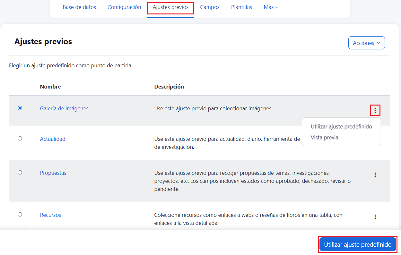401x255 pixels.
Task: Select the Galería de imágenes radio button
Action: click(x=20, y=108)
